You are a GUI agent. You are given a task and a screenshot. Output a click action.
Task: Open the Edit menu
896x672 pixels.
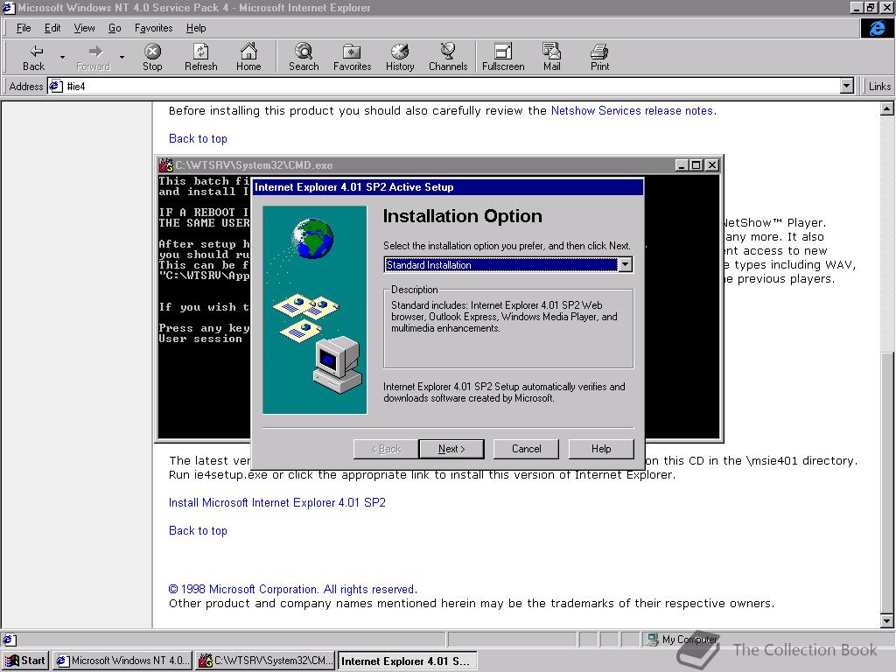click(52, 28)
